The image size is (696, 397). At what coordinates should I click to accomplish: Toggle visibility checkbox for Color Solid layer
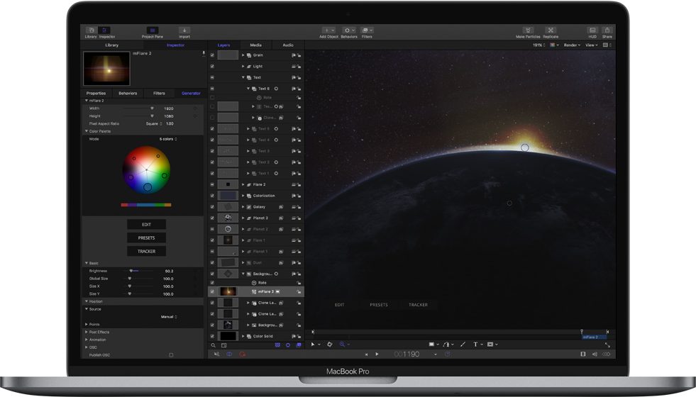(x=212, y=336)
